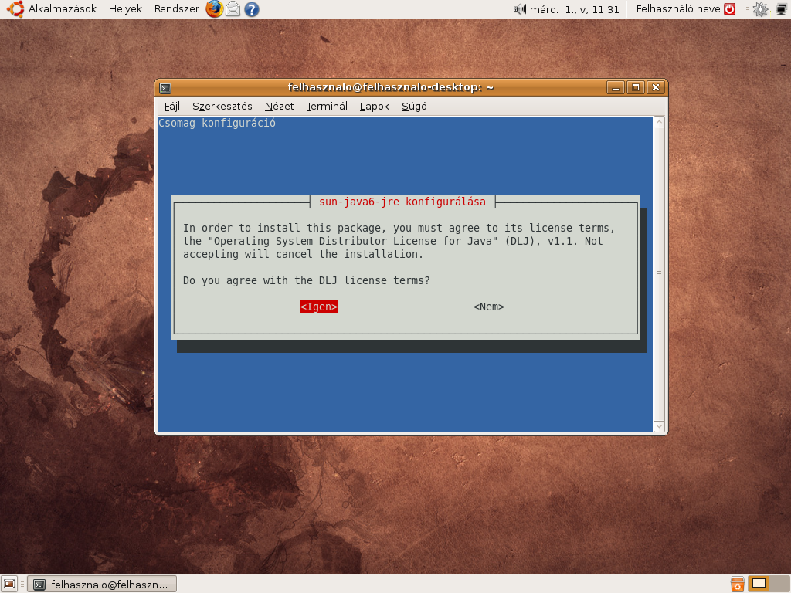Click the date and time clock

click(574, 9)
